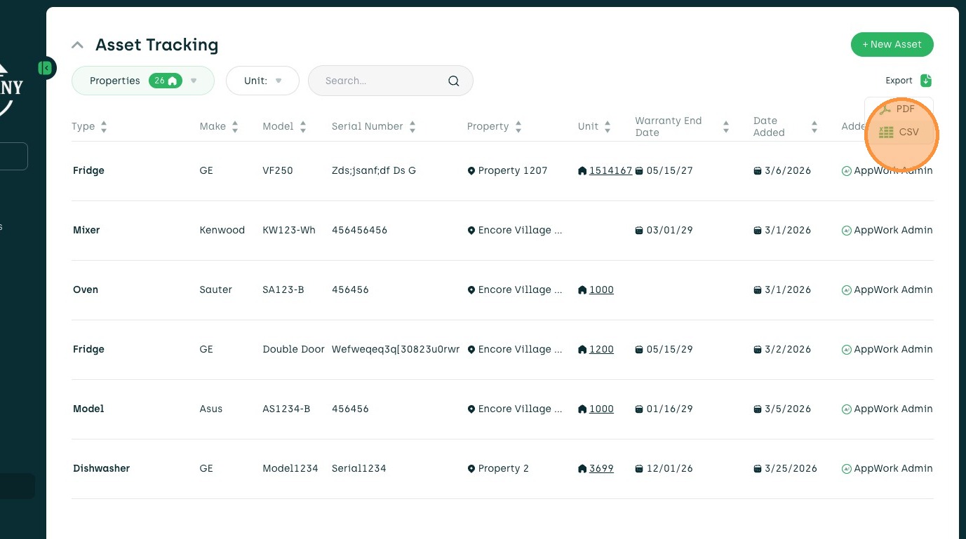966x539 pixels.
Task: Sort by Type column arrows
Action: [x=104, y=127]
